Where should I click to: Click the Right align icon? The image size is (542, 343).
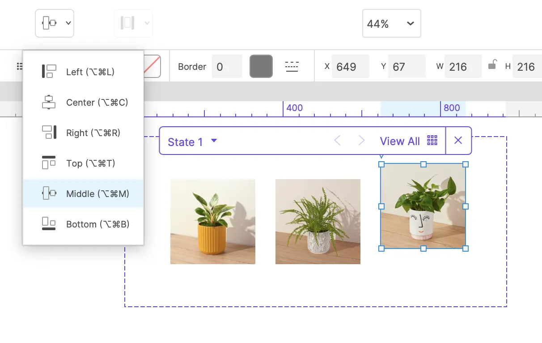tap(49, 133)
